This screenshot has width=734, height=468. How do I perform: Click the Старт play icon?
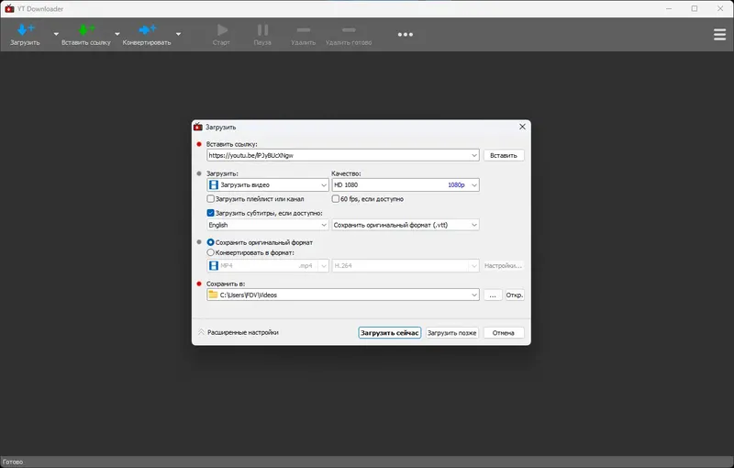(222, 30)
